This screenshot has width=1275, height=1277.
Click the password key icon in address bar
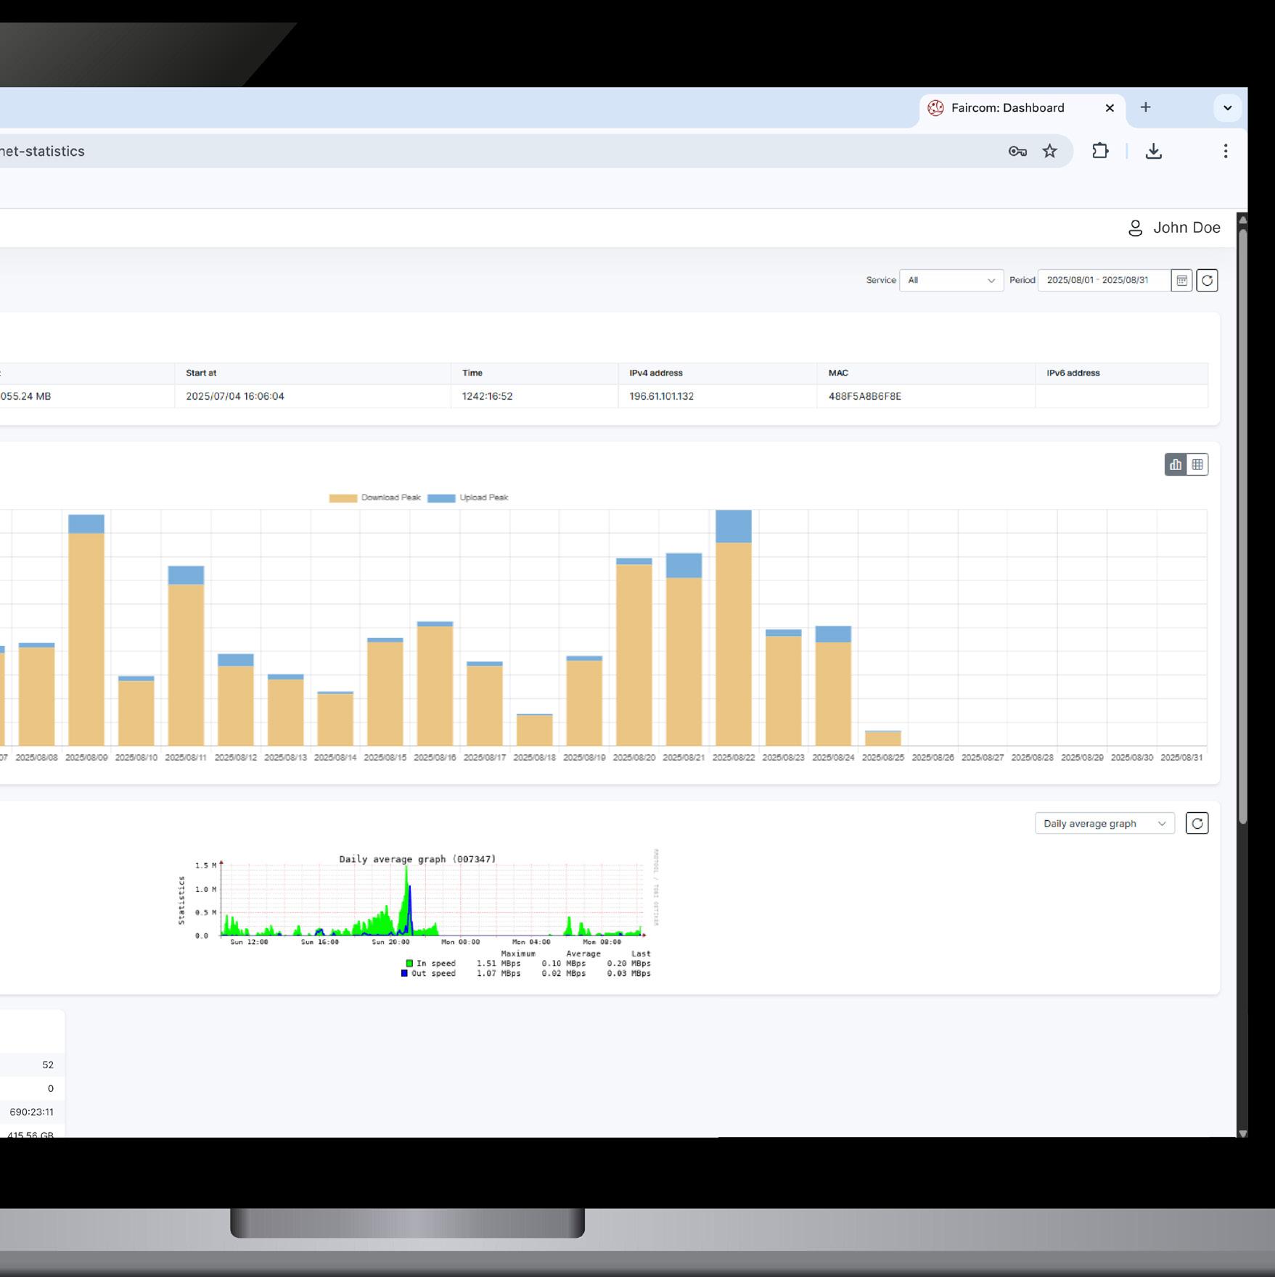[1017, 151]
